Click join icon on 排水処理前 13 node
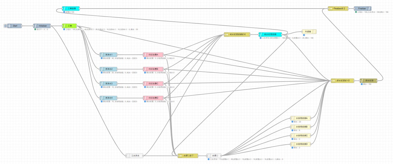Image resolution: width=393 pixels, height=164 pixels. point(333,81)
